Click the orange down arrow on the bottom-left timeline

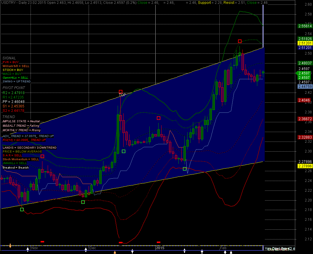click(10, 246)
